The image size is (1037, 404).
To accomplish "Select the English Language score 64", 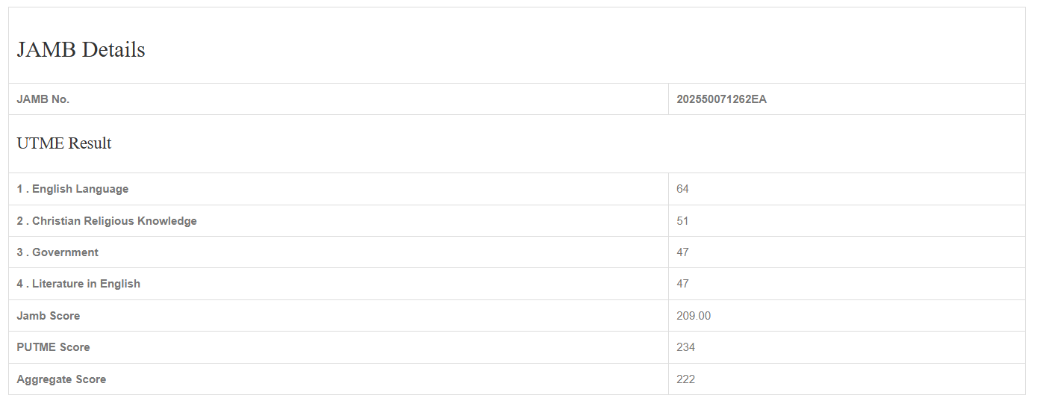I will pos(682,189).
